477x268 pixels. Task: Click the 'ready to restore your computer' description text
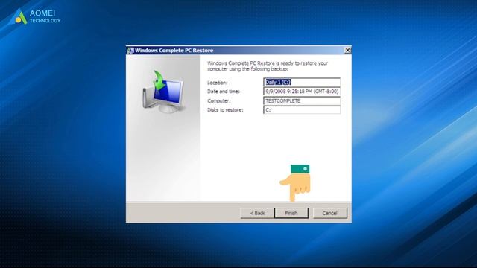[268, 66]
